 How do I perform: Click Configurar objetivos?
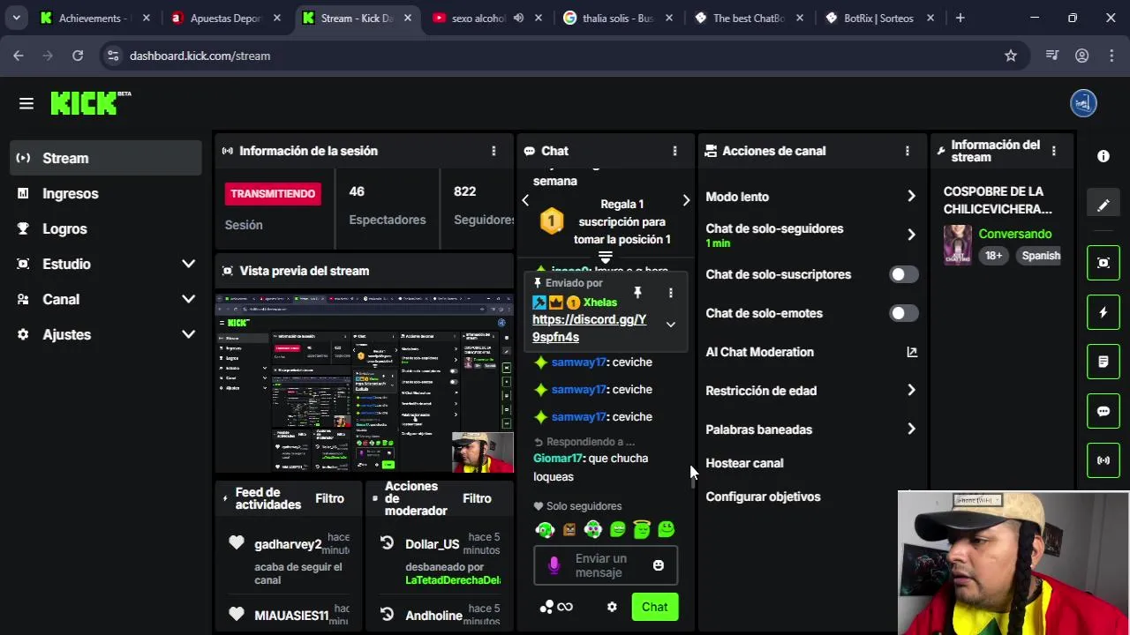[763, 497]
